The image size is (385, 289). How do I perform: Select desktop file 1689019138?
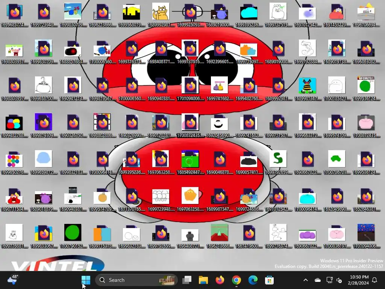(x=336, y=52)
